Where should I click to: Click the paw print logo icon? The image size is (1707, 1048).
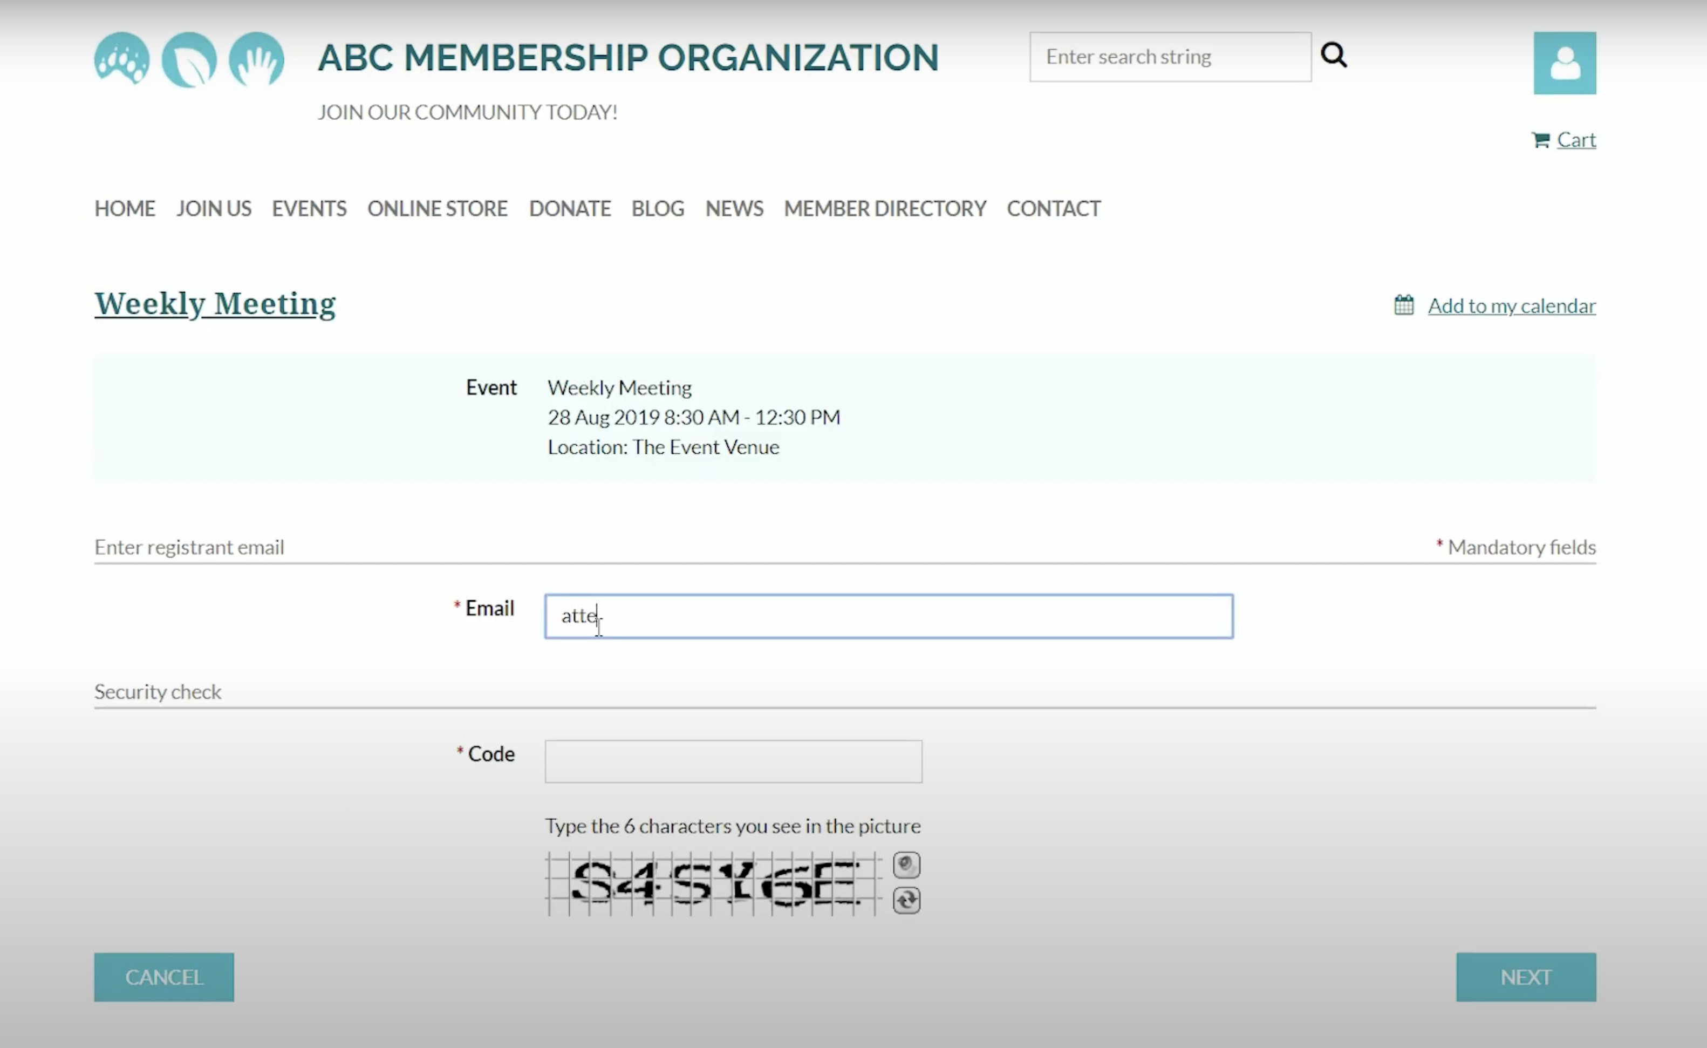122,59
